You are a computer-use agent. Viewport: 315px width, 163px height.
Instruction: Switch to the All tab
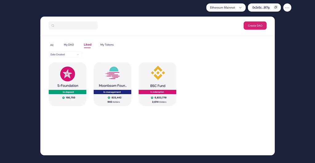[x=52, y=45]
